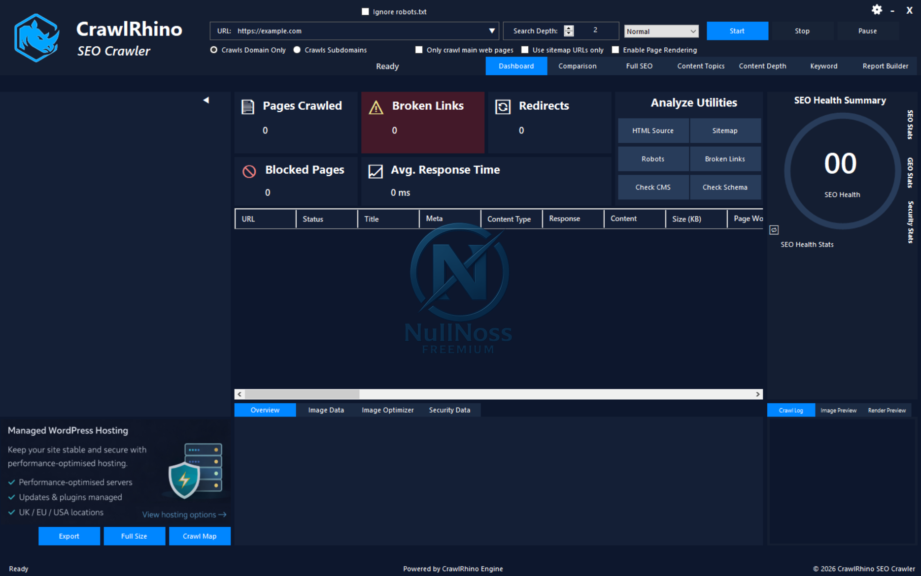Open the URL dropdown arrow
The height and width of the screenshot is (576, 921).
(491, 31)
